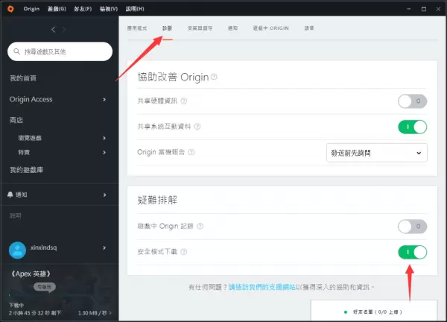Open help icon next to 共享系統互動資料
The image size is (447, 322).
pos(197,127)
